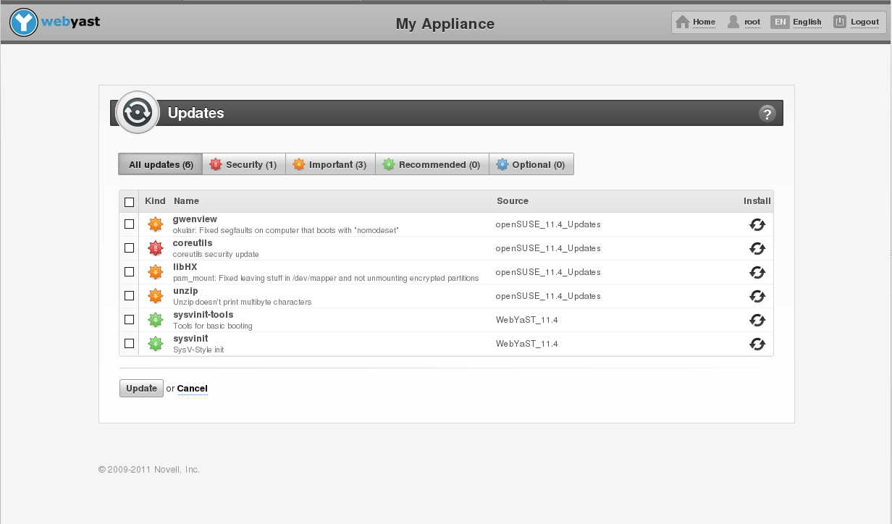The image size is (892, 524).
Task: Select the checkbox for the libHX update
Action: coord(129,271)
